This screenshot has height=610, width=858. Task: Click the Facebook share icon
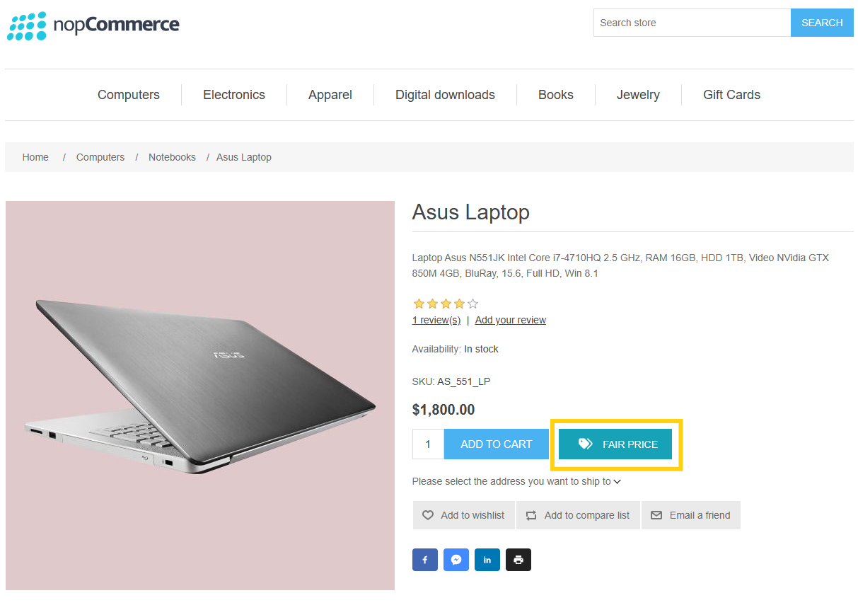(x=425, y=560)
